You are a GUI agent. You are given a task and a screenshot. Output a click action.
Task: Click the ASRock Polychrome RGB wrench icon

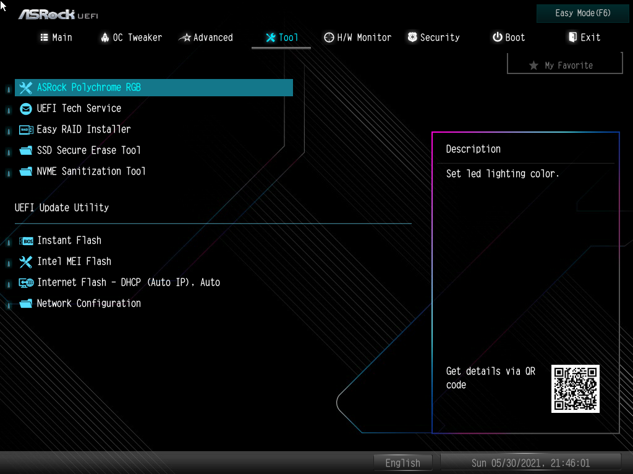[x=26, y=88]
